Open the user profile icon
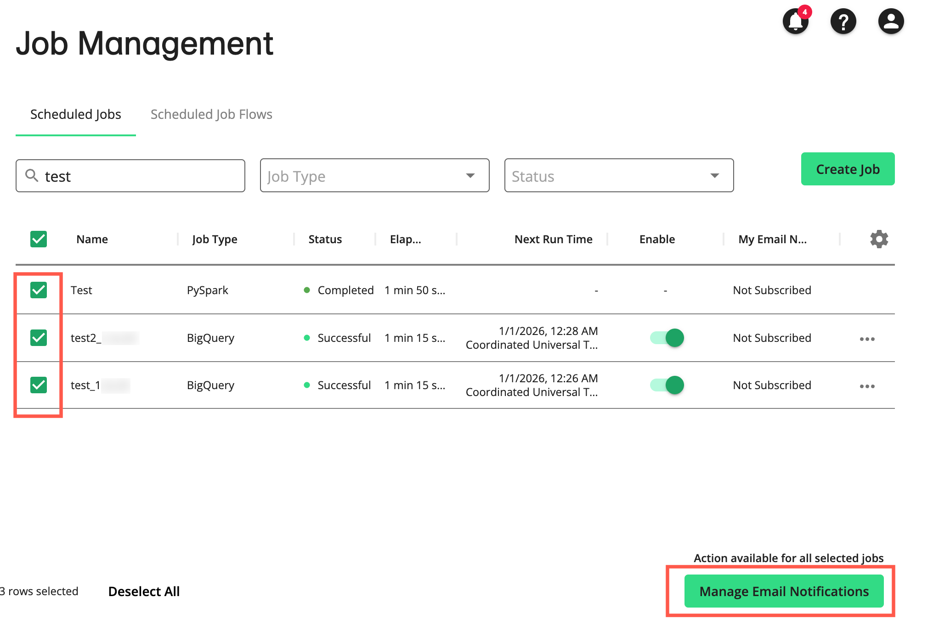Screen dimensions: 939x625 click(x=890, y=21)
